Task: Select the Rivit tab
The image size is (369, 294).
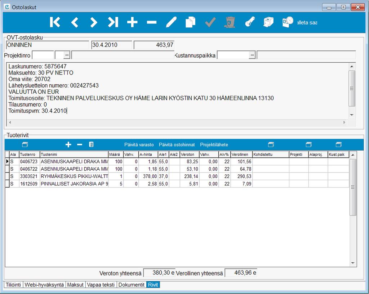Action: coord(153,285)
